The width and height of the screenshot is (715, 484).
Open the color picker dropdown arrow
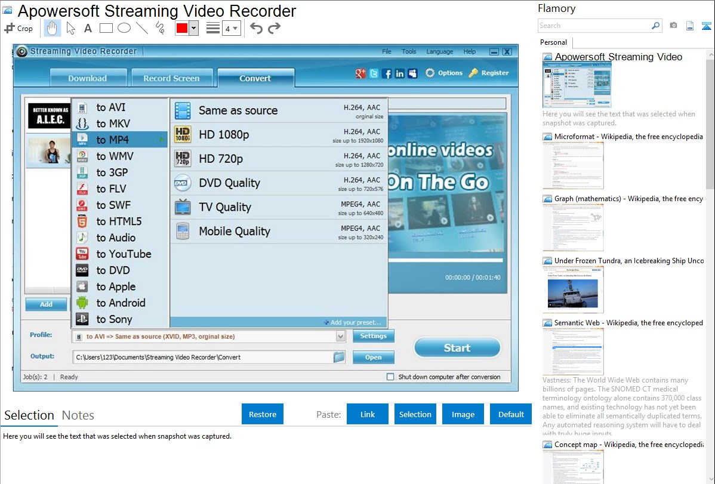click(x=193, y=28)
